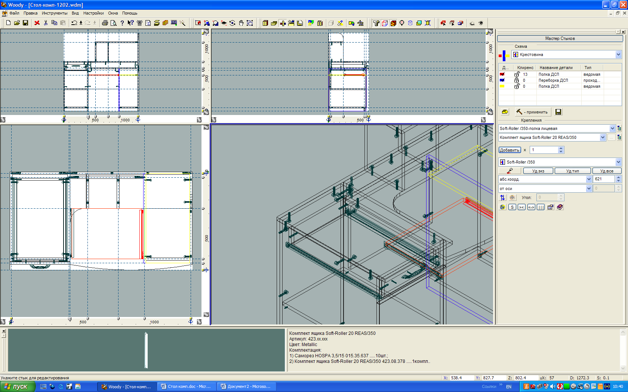Select the Переборка ДСП row in the parts table
Screen dimensions: 628x392
pyautogui.click(x=560, y=80)
